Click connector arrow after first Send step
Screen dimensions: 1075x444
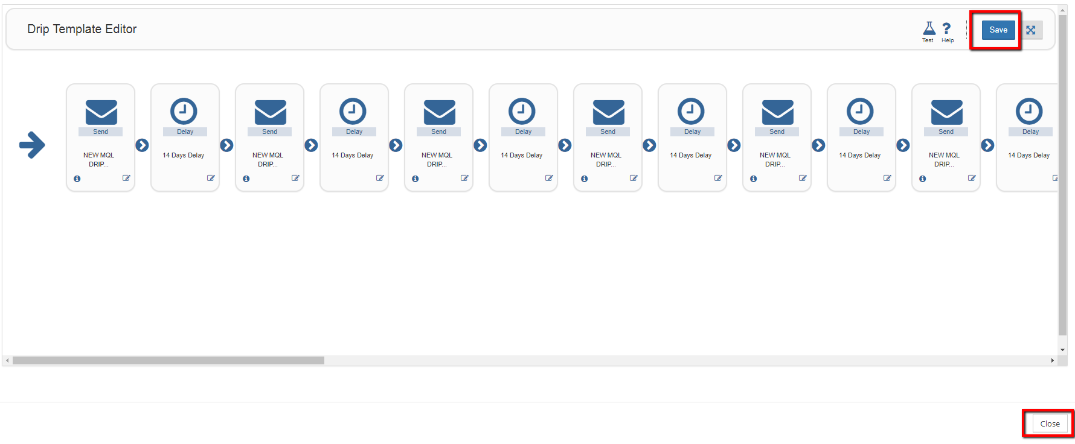pos(142,145)
